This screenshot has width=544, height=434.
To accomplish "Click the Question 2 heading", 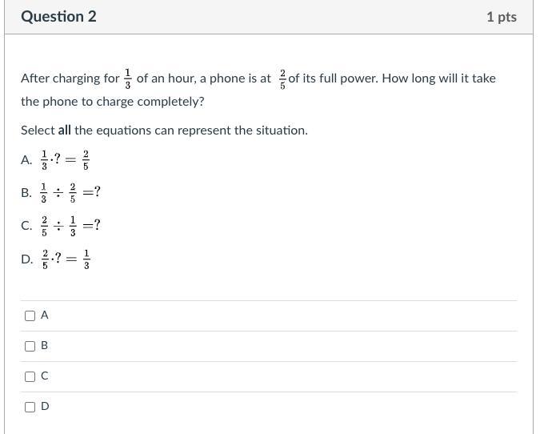I will (x=58, y=17).
